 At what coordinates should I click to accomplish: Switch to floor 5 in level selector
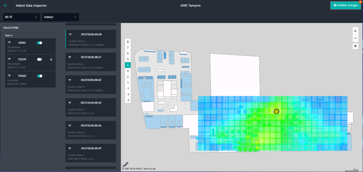[128, 59]
